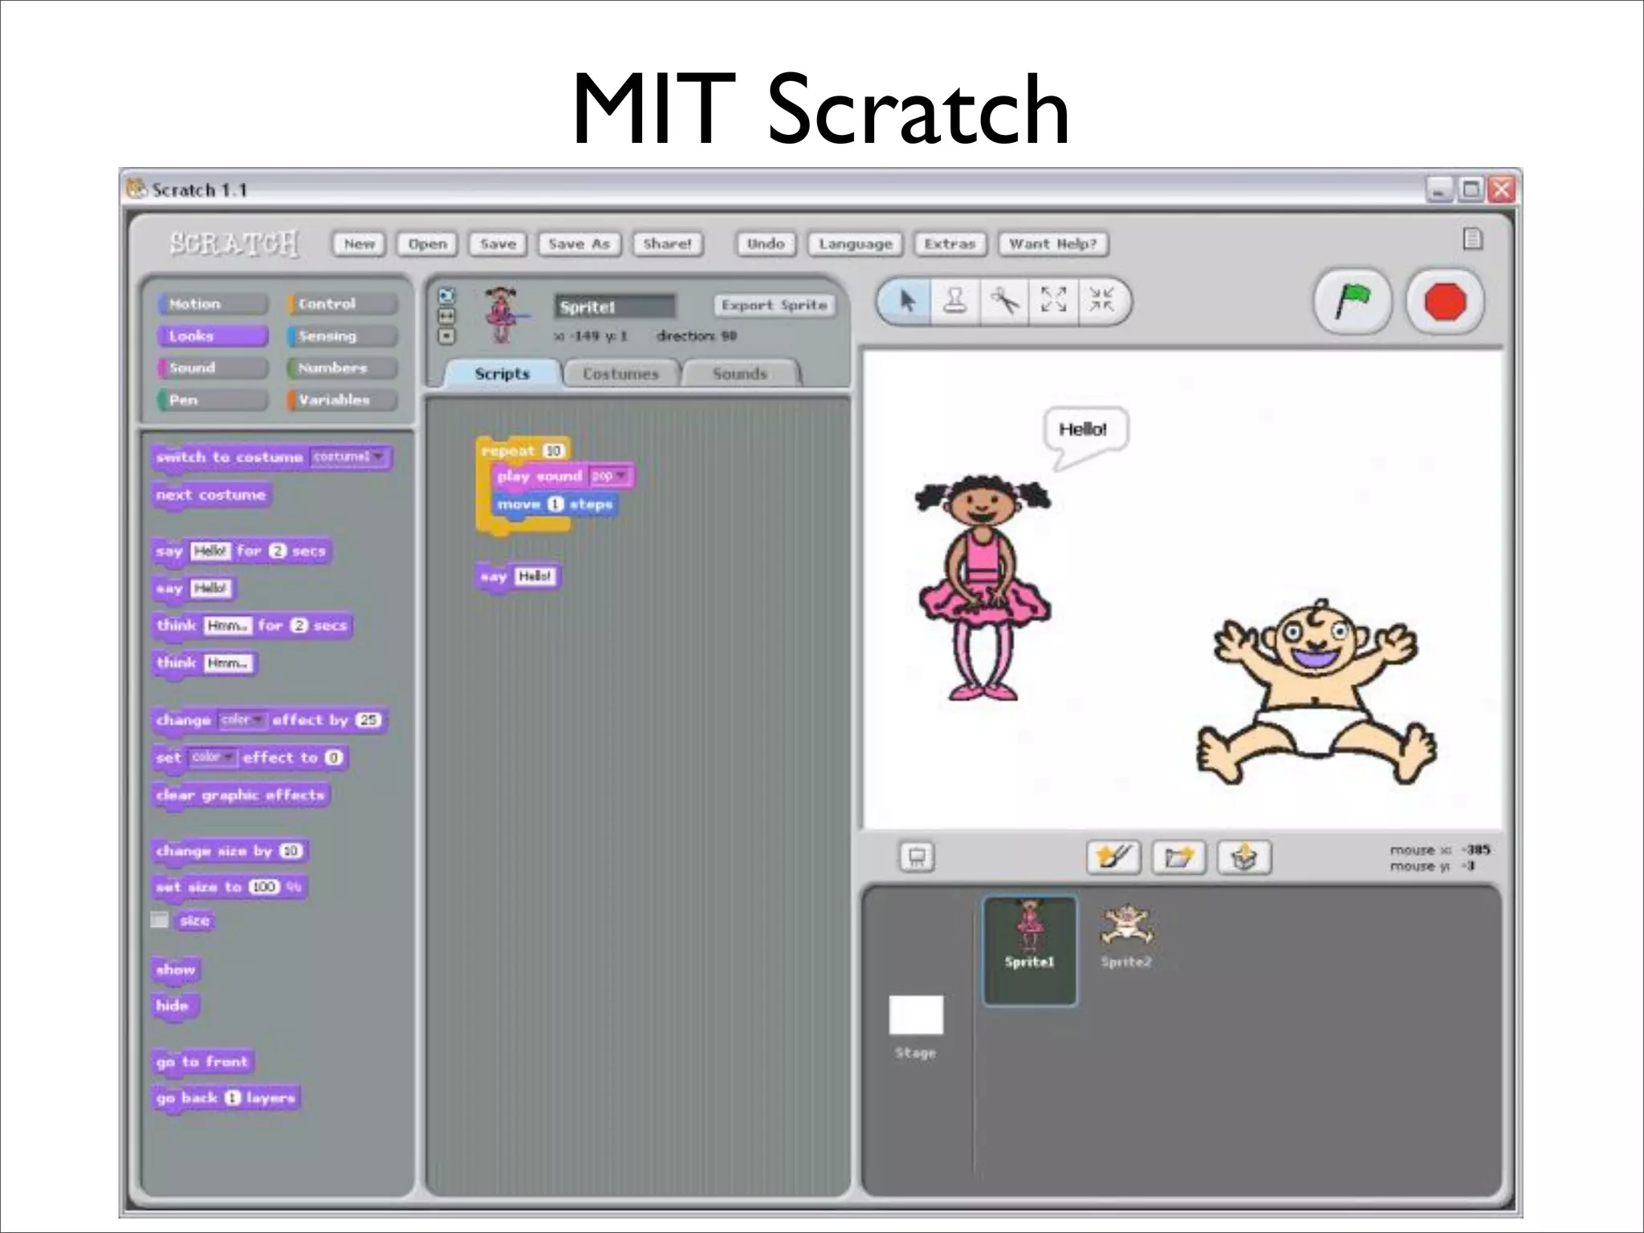Click the choose sprite from file button
This screenshot has height=1233, width=1644.
coord(1178,857)
